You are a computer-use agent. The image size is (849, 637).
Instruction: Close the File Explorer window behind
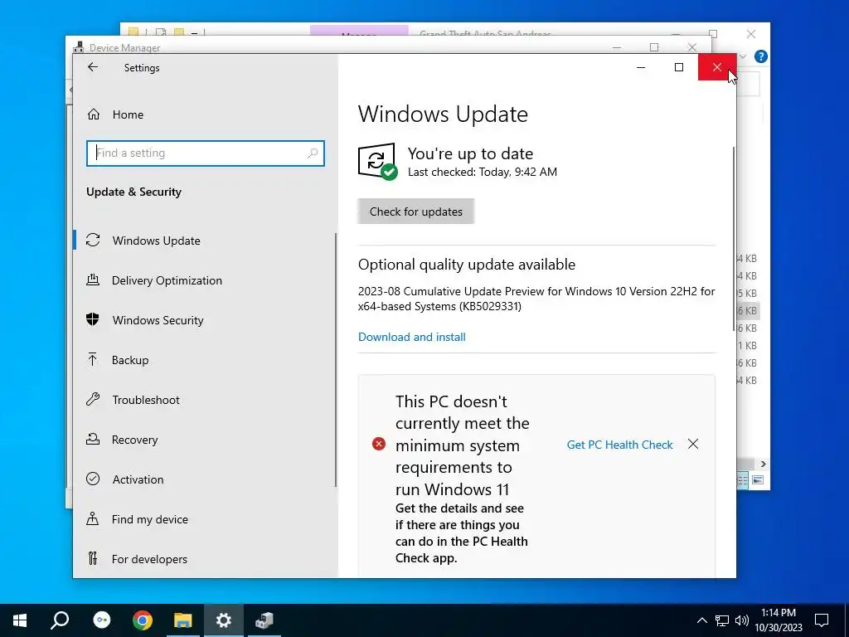click(x=750, y=34)
